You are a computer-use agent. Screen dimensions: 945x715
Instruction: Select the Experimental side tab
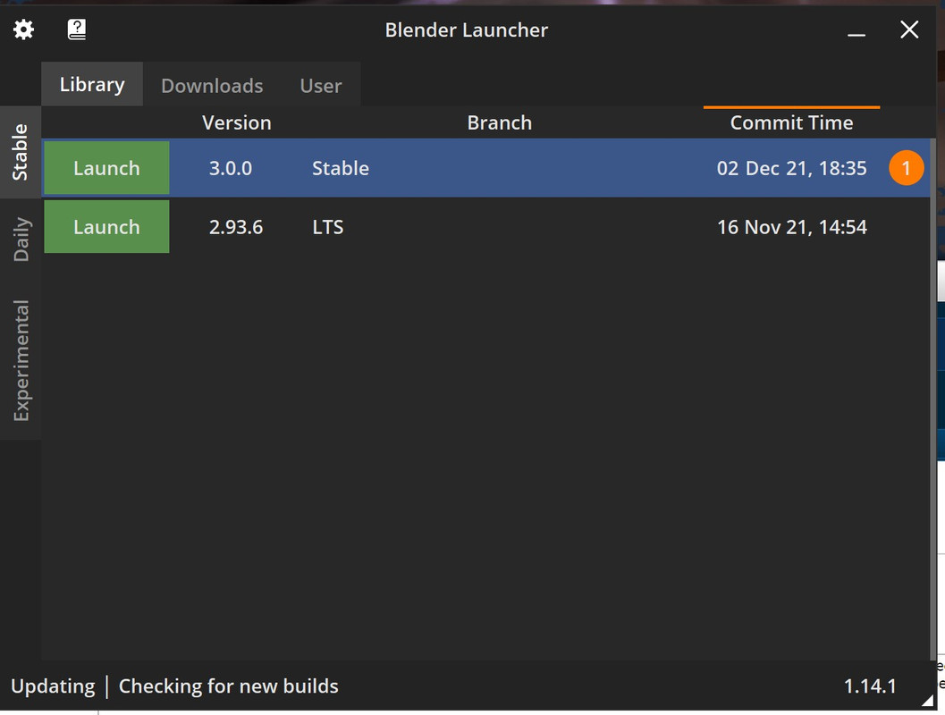point(21,360)
